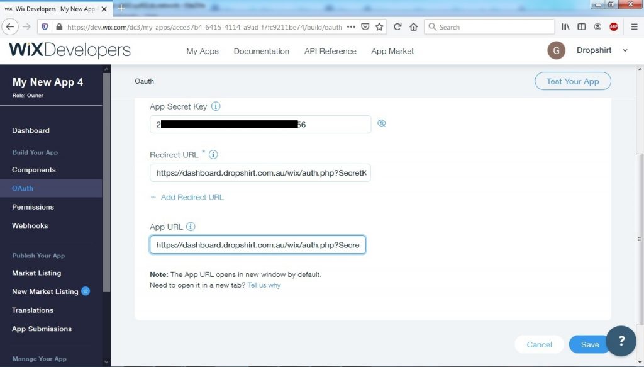Click Add Redirect URL
The width and height of the screenshot is (644, 367).
192,197
